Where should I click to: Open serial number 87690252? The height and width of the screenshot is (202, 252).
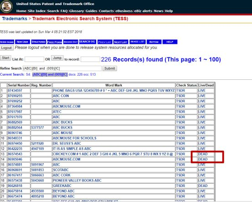point(15,101)
